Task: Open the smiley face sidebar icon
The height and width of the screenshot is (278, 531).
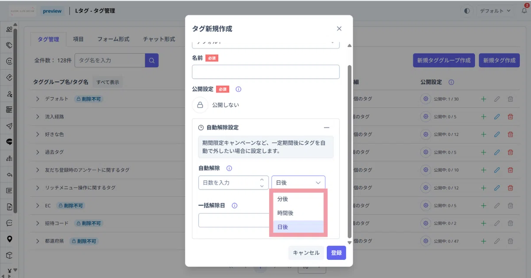Action: pos(9,62)
